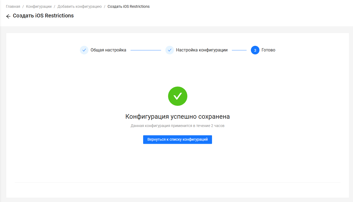The image size is (353, 202).
Task: Go to Конфигурации in the breadcrumb
Action: pyautogui.click(x=39, y=6)
